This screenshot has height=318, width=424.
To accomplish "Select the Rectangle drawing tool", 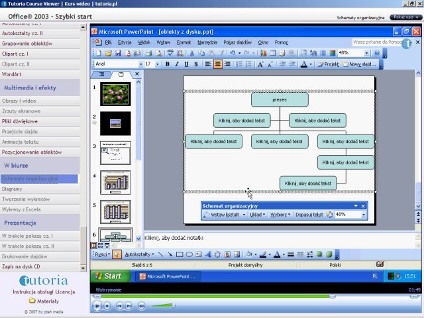I will (179, 254).
